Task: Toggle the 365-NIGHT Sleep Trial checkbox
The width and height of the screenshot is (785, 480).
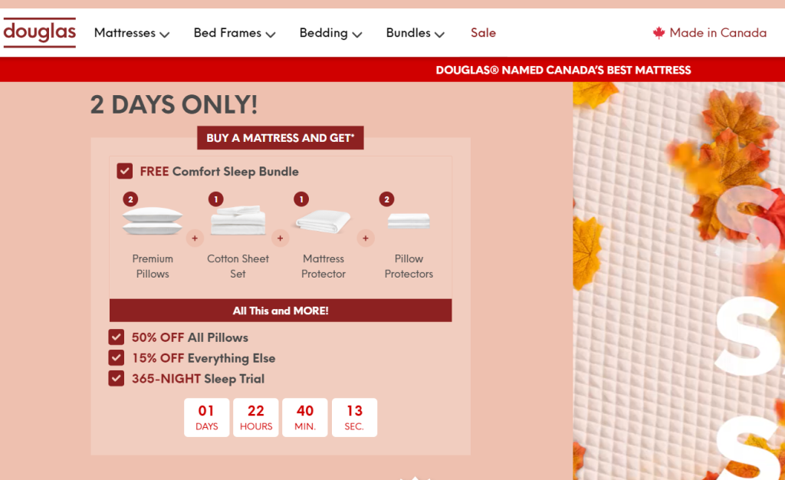Action: tap(117, 378)
